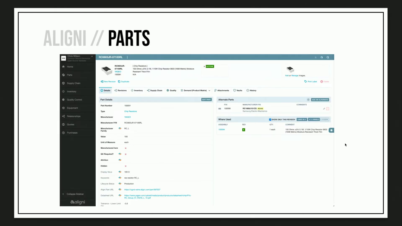The width and height of the screenshot is (402, 226).
Task: Open the Aligni Part URL link
Action: (142, 190)
